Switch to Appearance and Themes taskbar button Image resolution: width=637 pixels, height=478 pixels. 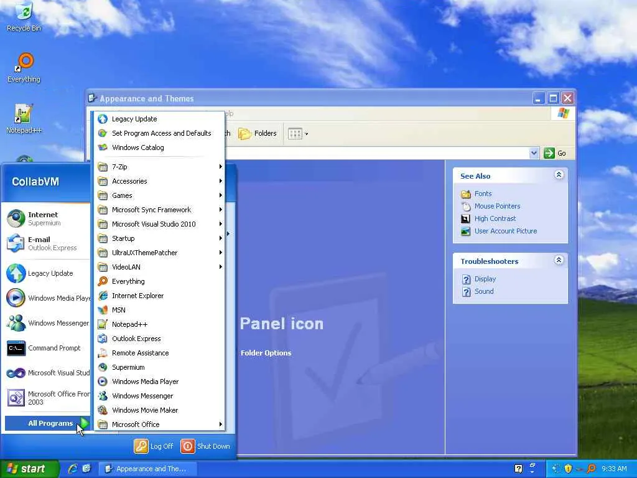(148, 469)
